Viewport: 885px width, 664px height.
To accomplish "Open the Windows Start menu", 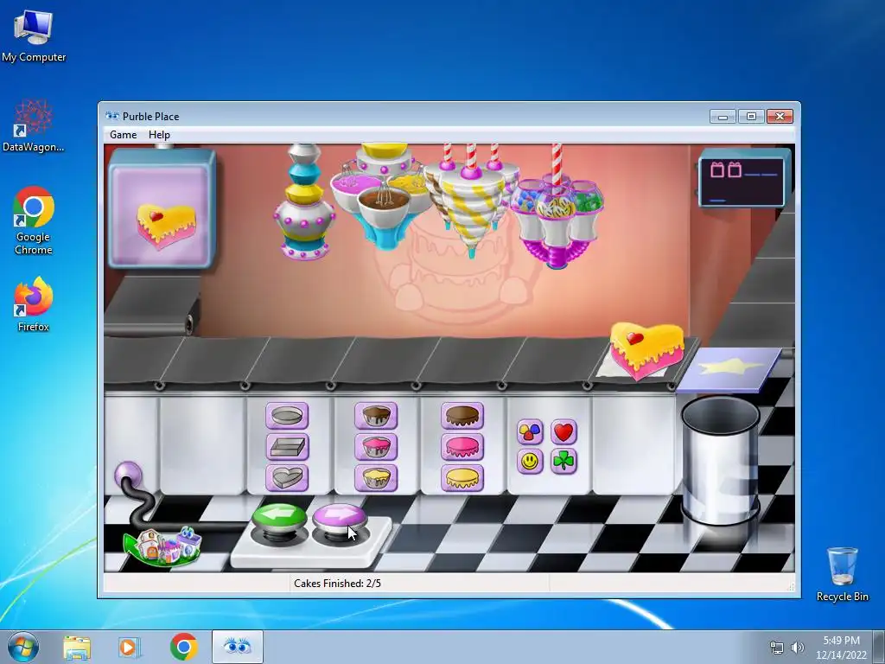I will click(x=23, y=647).
